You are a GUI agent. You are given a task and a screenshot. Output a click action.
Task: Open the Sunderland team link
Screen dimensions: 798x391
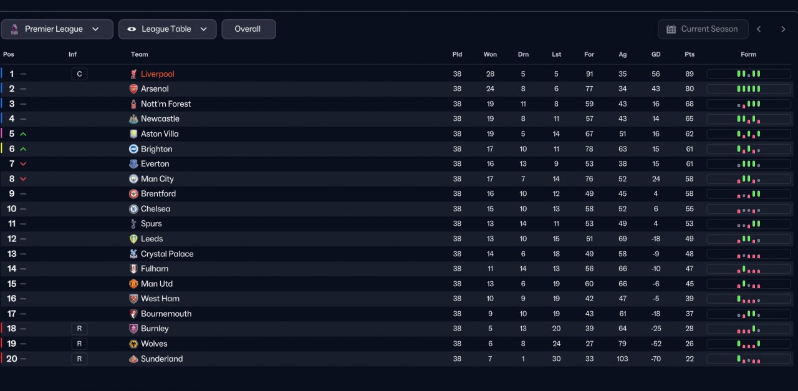(x=162, y=359)
